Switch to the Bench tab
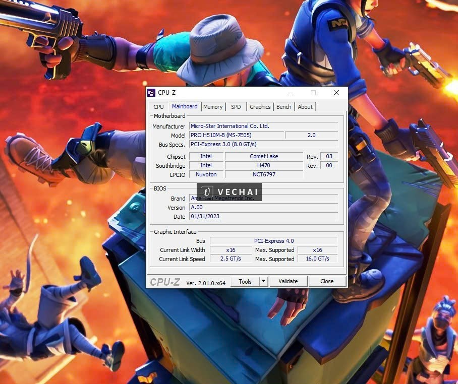This screenshot has height=384, width=458. (283, 106)
